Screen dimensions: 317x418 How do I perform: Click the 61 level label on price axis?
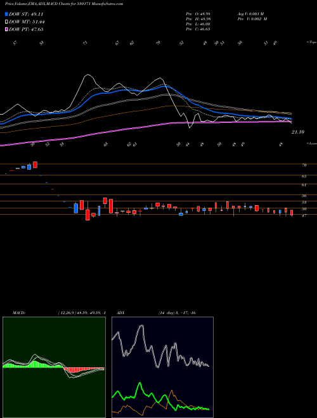click(x=304, y=185)
